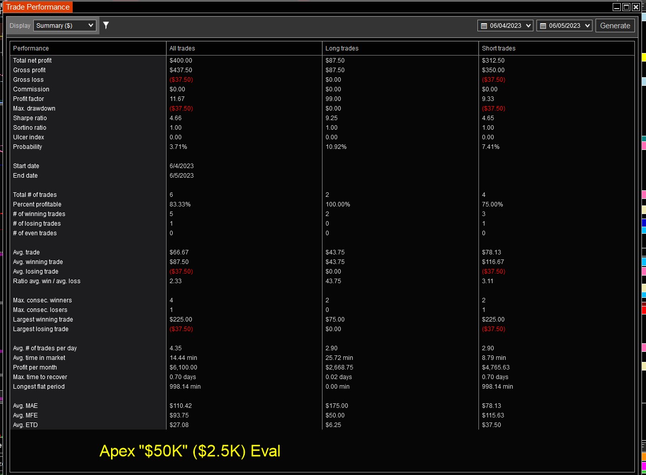Select the Avg. MFE row label
Viewport: 646px width, 475px height.
25,415
